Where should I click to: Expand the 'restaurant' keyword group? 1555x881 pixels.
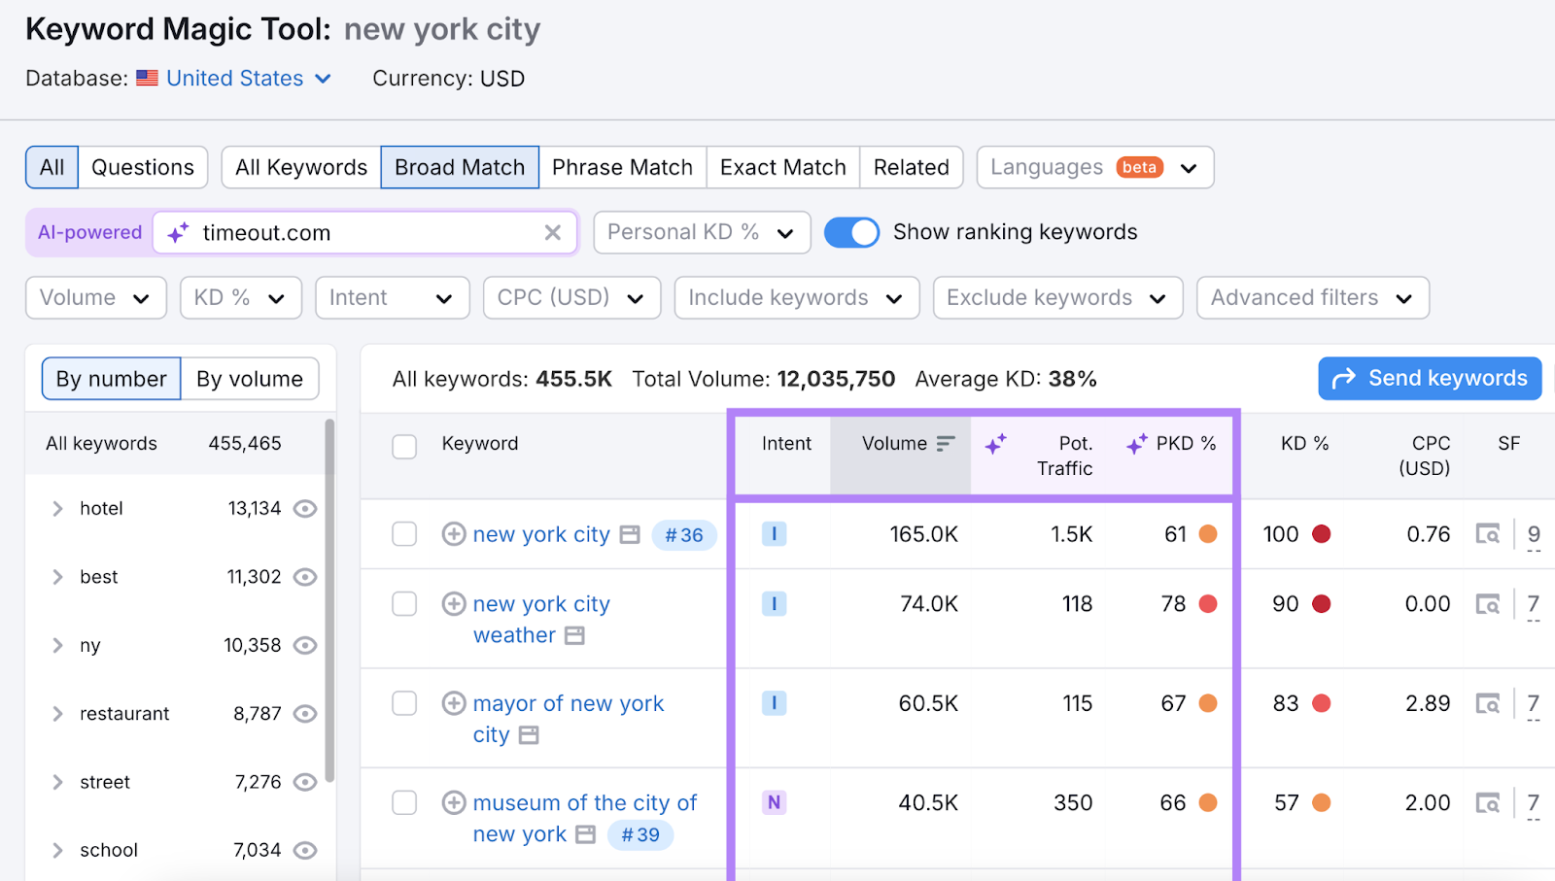click(x=57, y=714)
